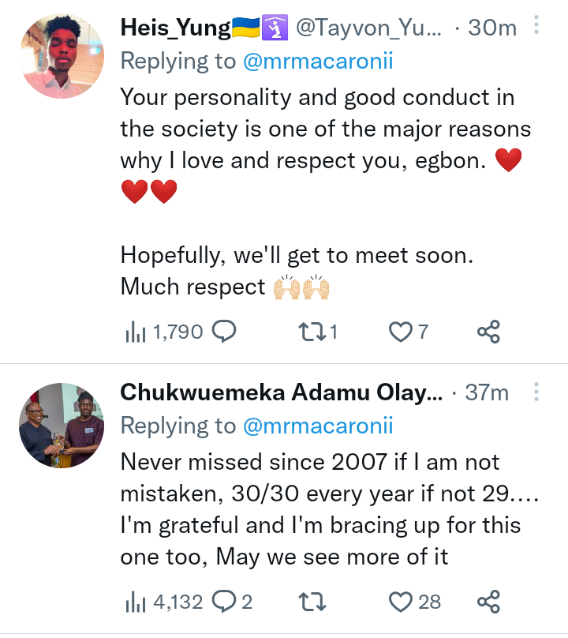Like Chukwuemeka's tweet with 28 likes
Viewport: 568px width, 638px height.
click(x=401, y=602)
